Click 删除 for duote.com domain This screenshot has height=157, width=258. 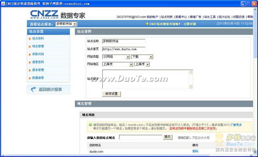[195, 151]
